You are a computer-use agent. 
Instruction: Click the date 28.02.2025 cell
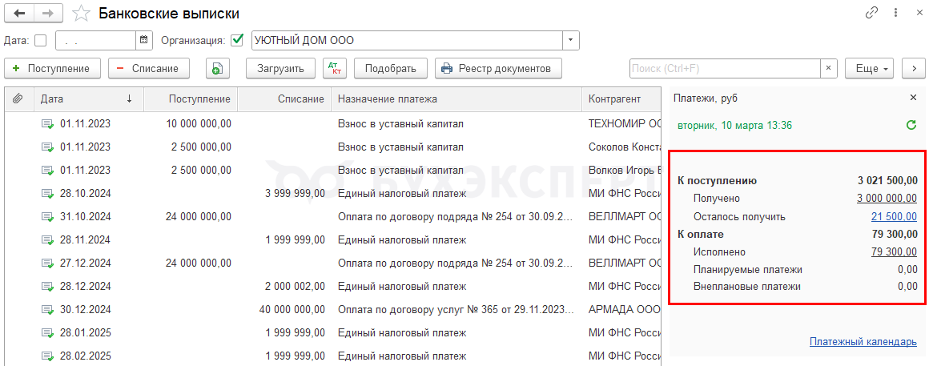pyautogui.click(x=86, y=356)
